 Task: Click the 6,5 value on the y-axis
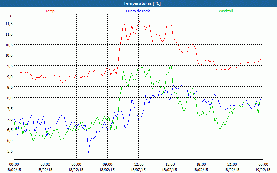(10, 130)
